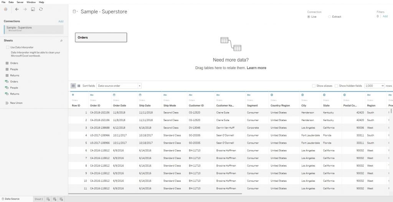Image resolution: width=393 pixels, height=202 pixels.
Task: Open the Learn more link
Action: point(256,68)
